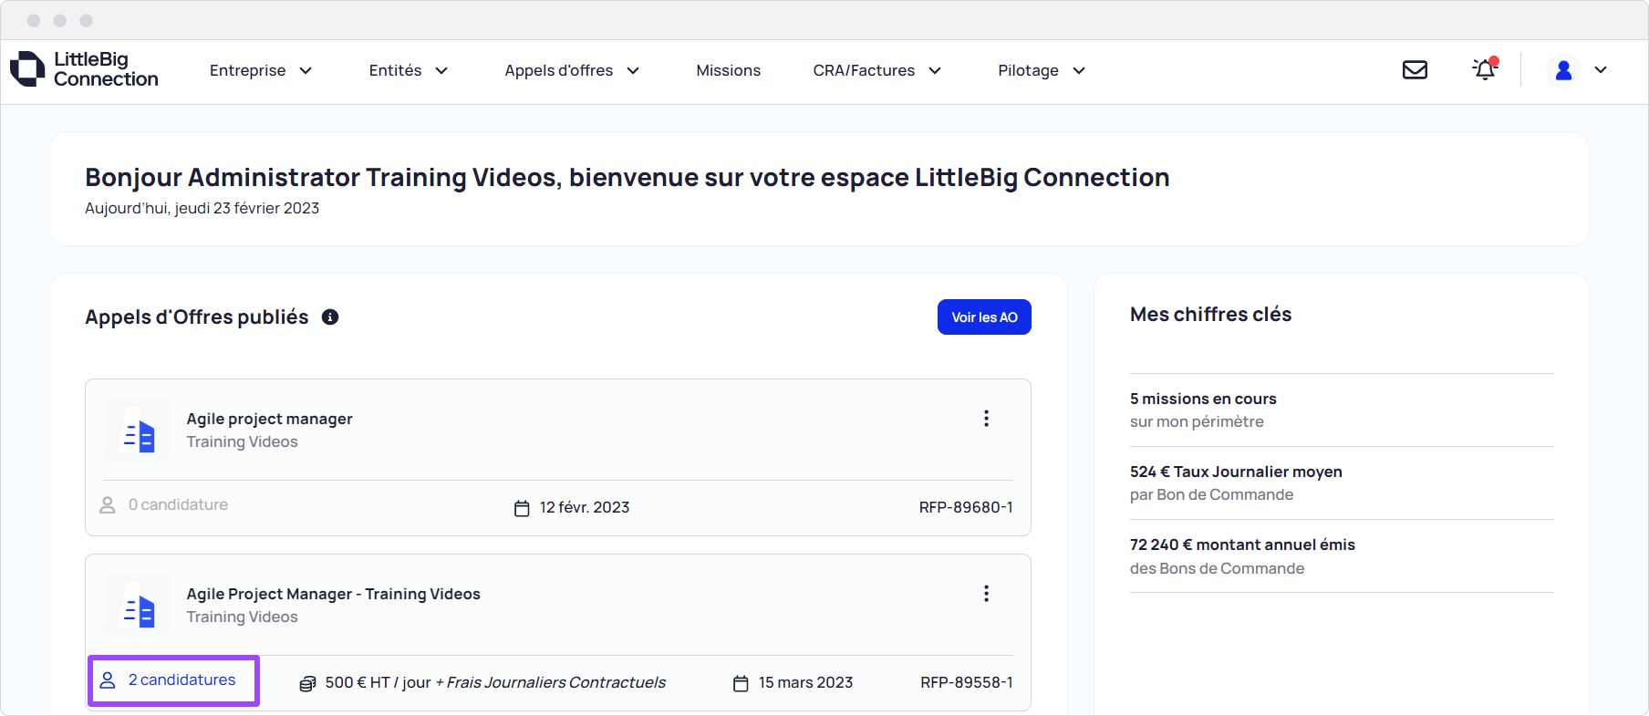Image resolution: width=1649 pixels, height=716 pixels.
Task: Open three-dot menu for Agile project manager
Action: (986, 418)
